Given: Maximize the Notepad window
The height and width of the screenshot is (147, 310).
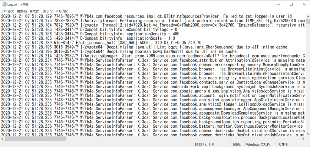Looking at the screenshot, I should 291,4.
